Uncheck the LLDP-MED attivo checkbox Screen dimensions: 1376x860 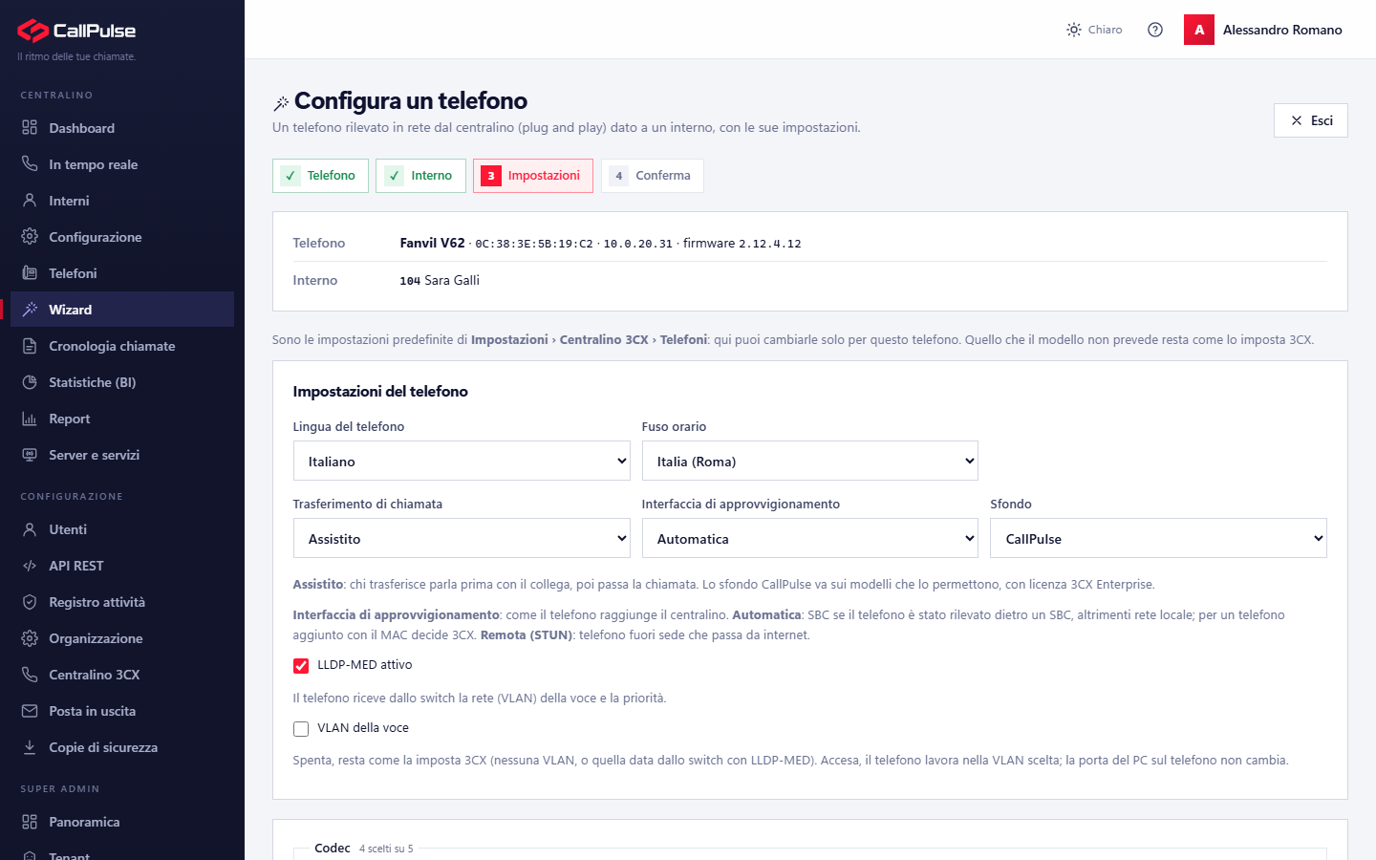point(301,666)
